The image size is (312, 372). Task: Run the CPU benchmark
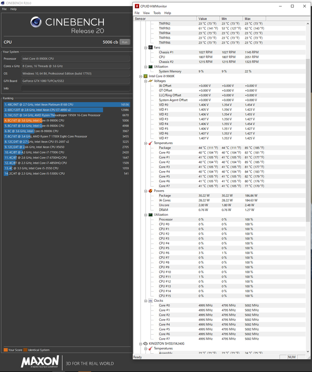pos(125,42)
